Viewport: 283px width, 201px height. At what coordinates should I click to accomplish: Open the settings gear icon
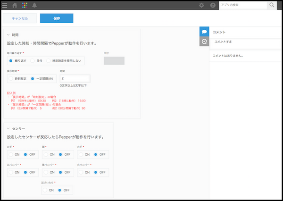click(201, 5)
